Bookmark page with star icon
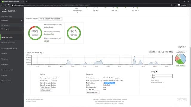Image resolution: width=191 pixels, height=107 pixels. (x=175, y=5)
